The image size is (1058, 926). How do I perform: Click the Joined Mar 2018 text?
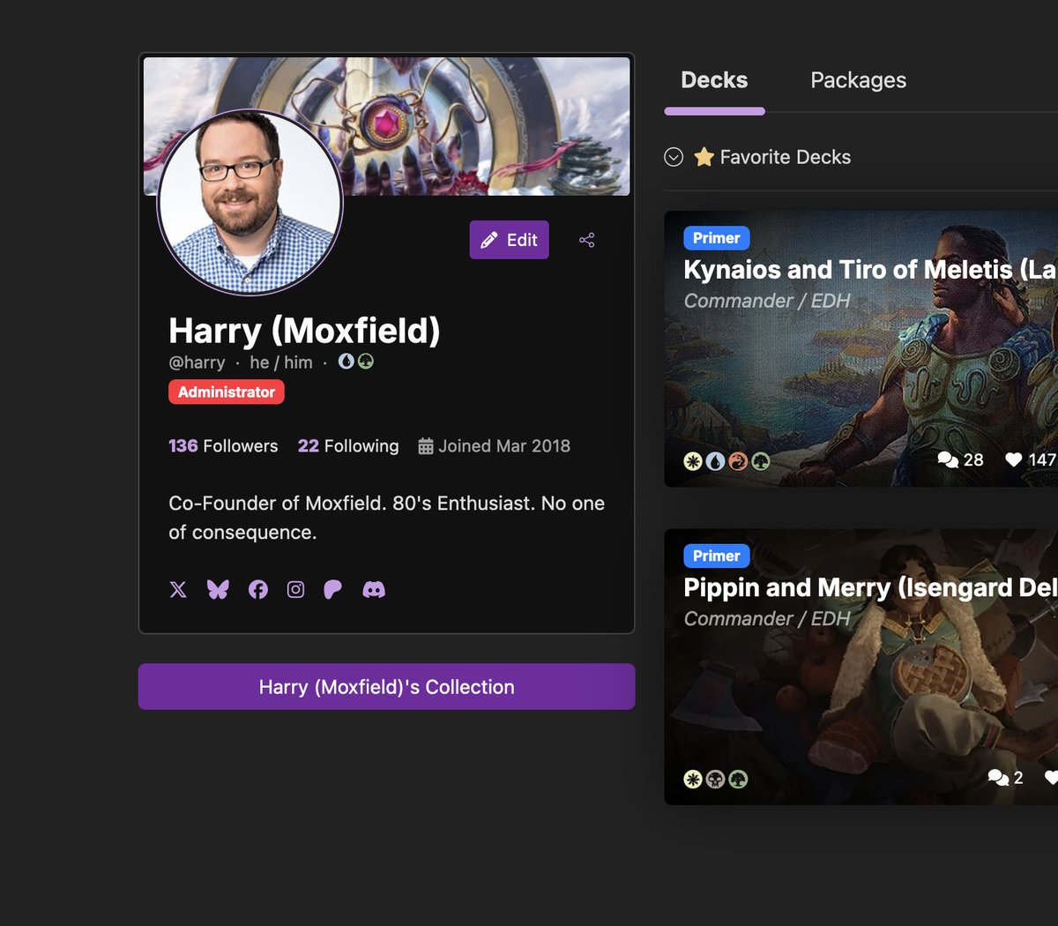504,446
